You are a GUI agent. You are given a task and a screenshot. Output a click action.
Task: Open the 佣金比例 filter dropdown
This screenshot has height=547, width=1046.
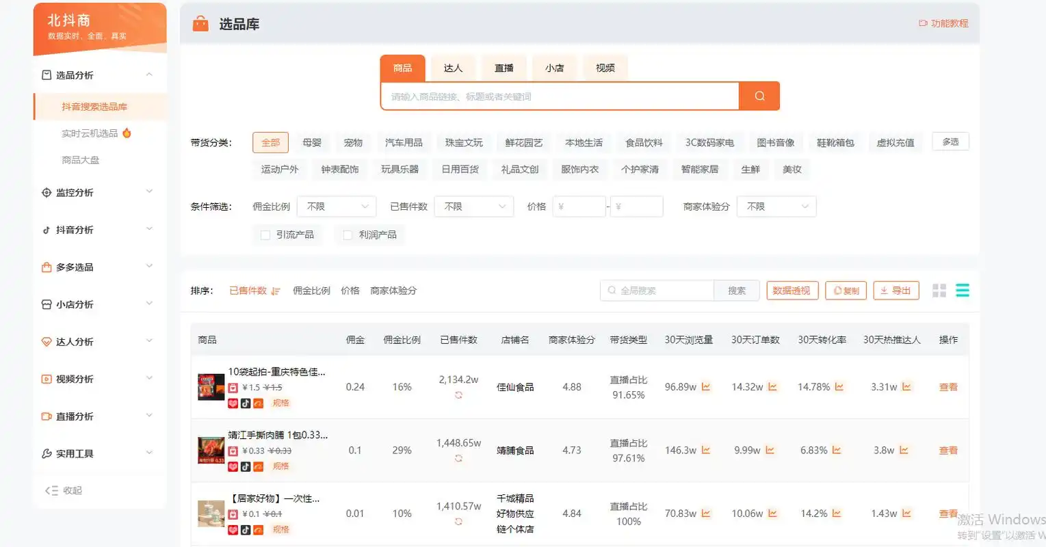(x=336, y=206)
